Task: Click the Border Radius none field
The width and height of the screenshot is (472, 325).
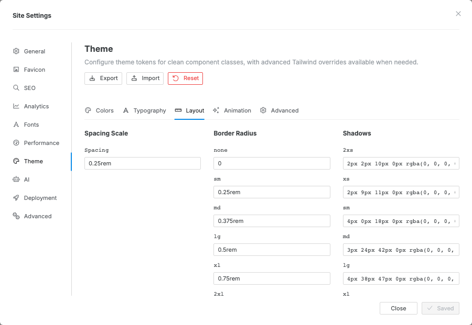Action: (x=272, y=163)
